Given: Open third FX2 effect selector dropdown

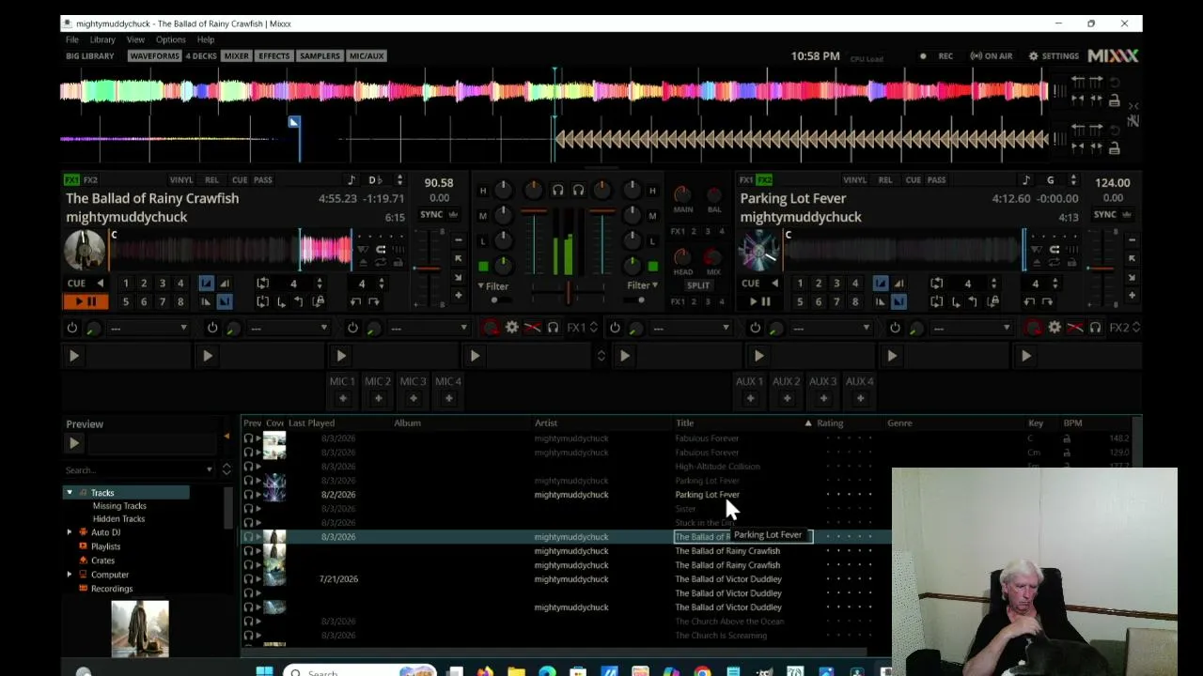Looking at the screenshot, I should click(x=973, y=328).
